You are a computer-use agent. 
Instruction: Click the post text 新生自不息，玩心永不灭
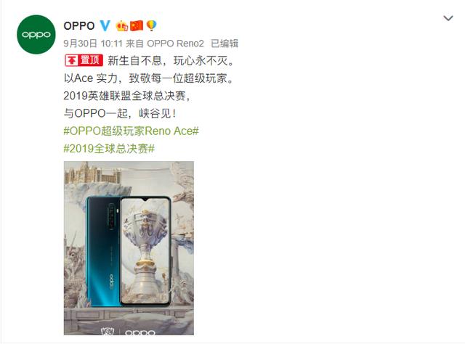pyautogui.click(x=171, y=61)
